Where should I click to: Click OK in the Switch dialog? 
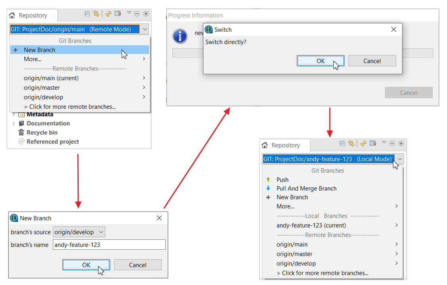[x=320, y=61]
